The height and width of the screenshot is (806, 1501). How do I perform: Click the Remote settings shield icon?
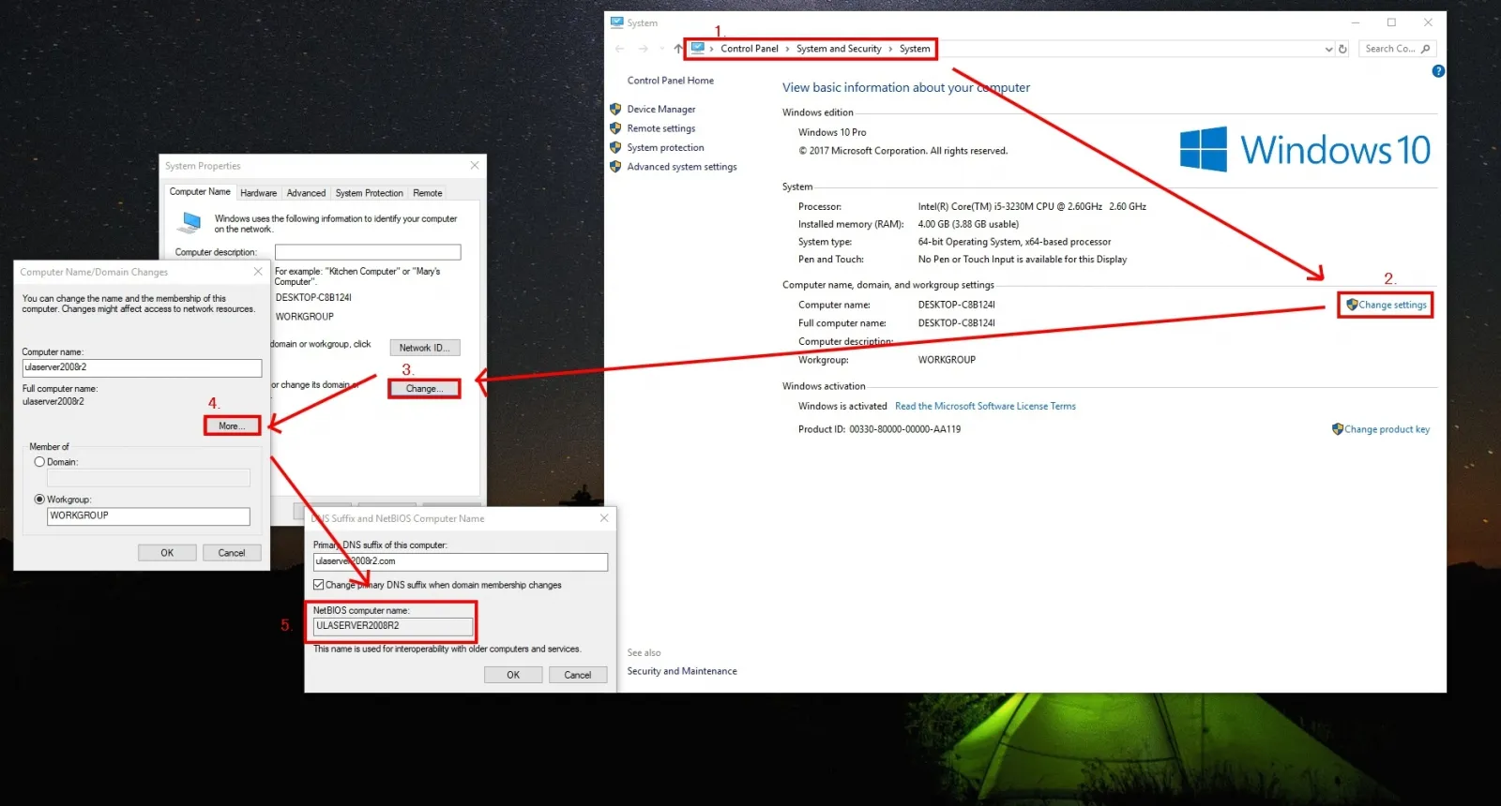(x=615, y=128)
